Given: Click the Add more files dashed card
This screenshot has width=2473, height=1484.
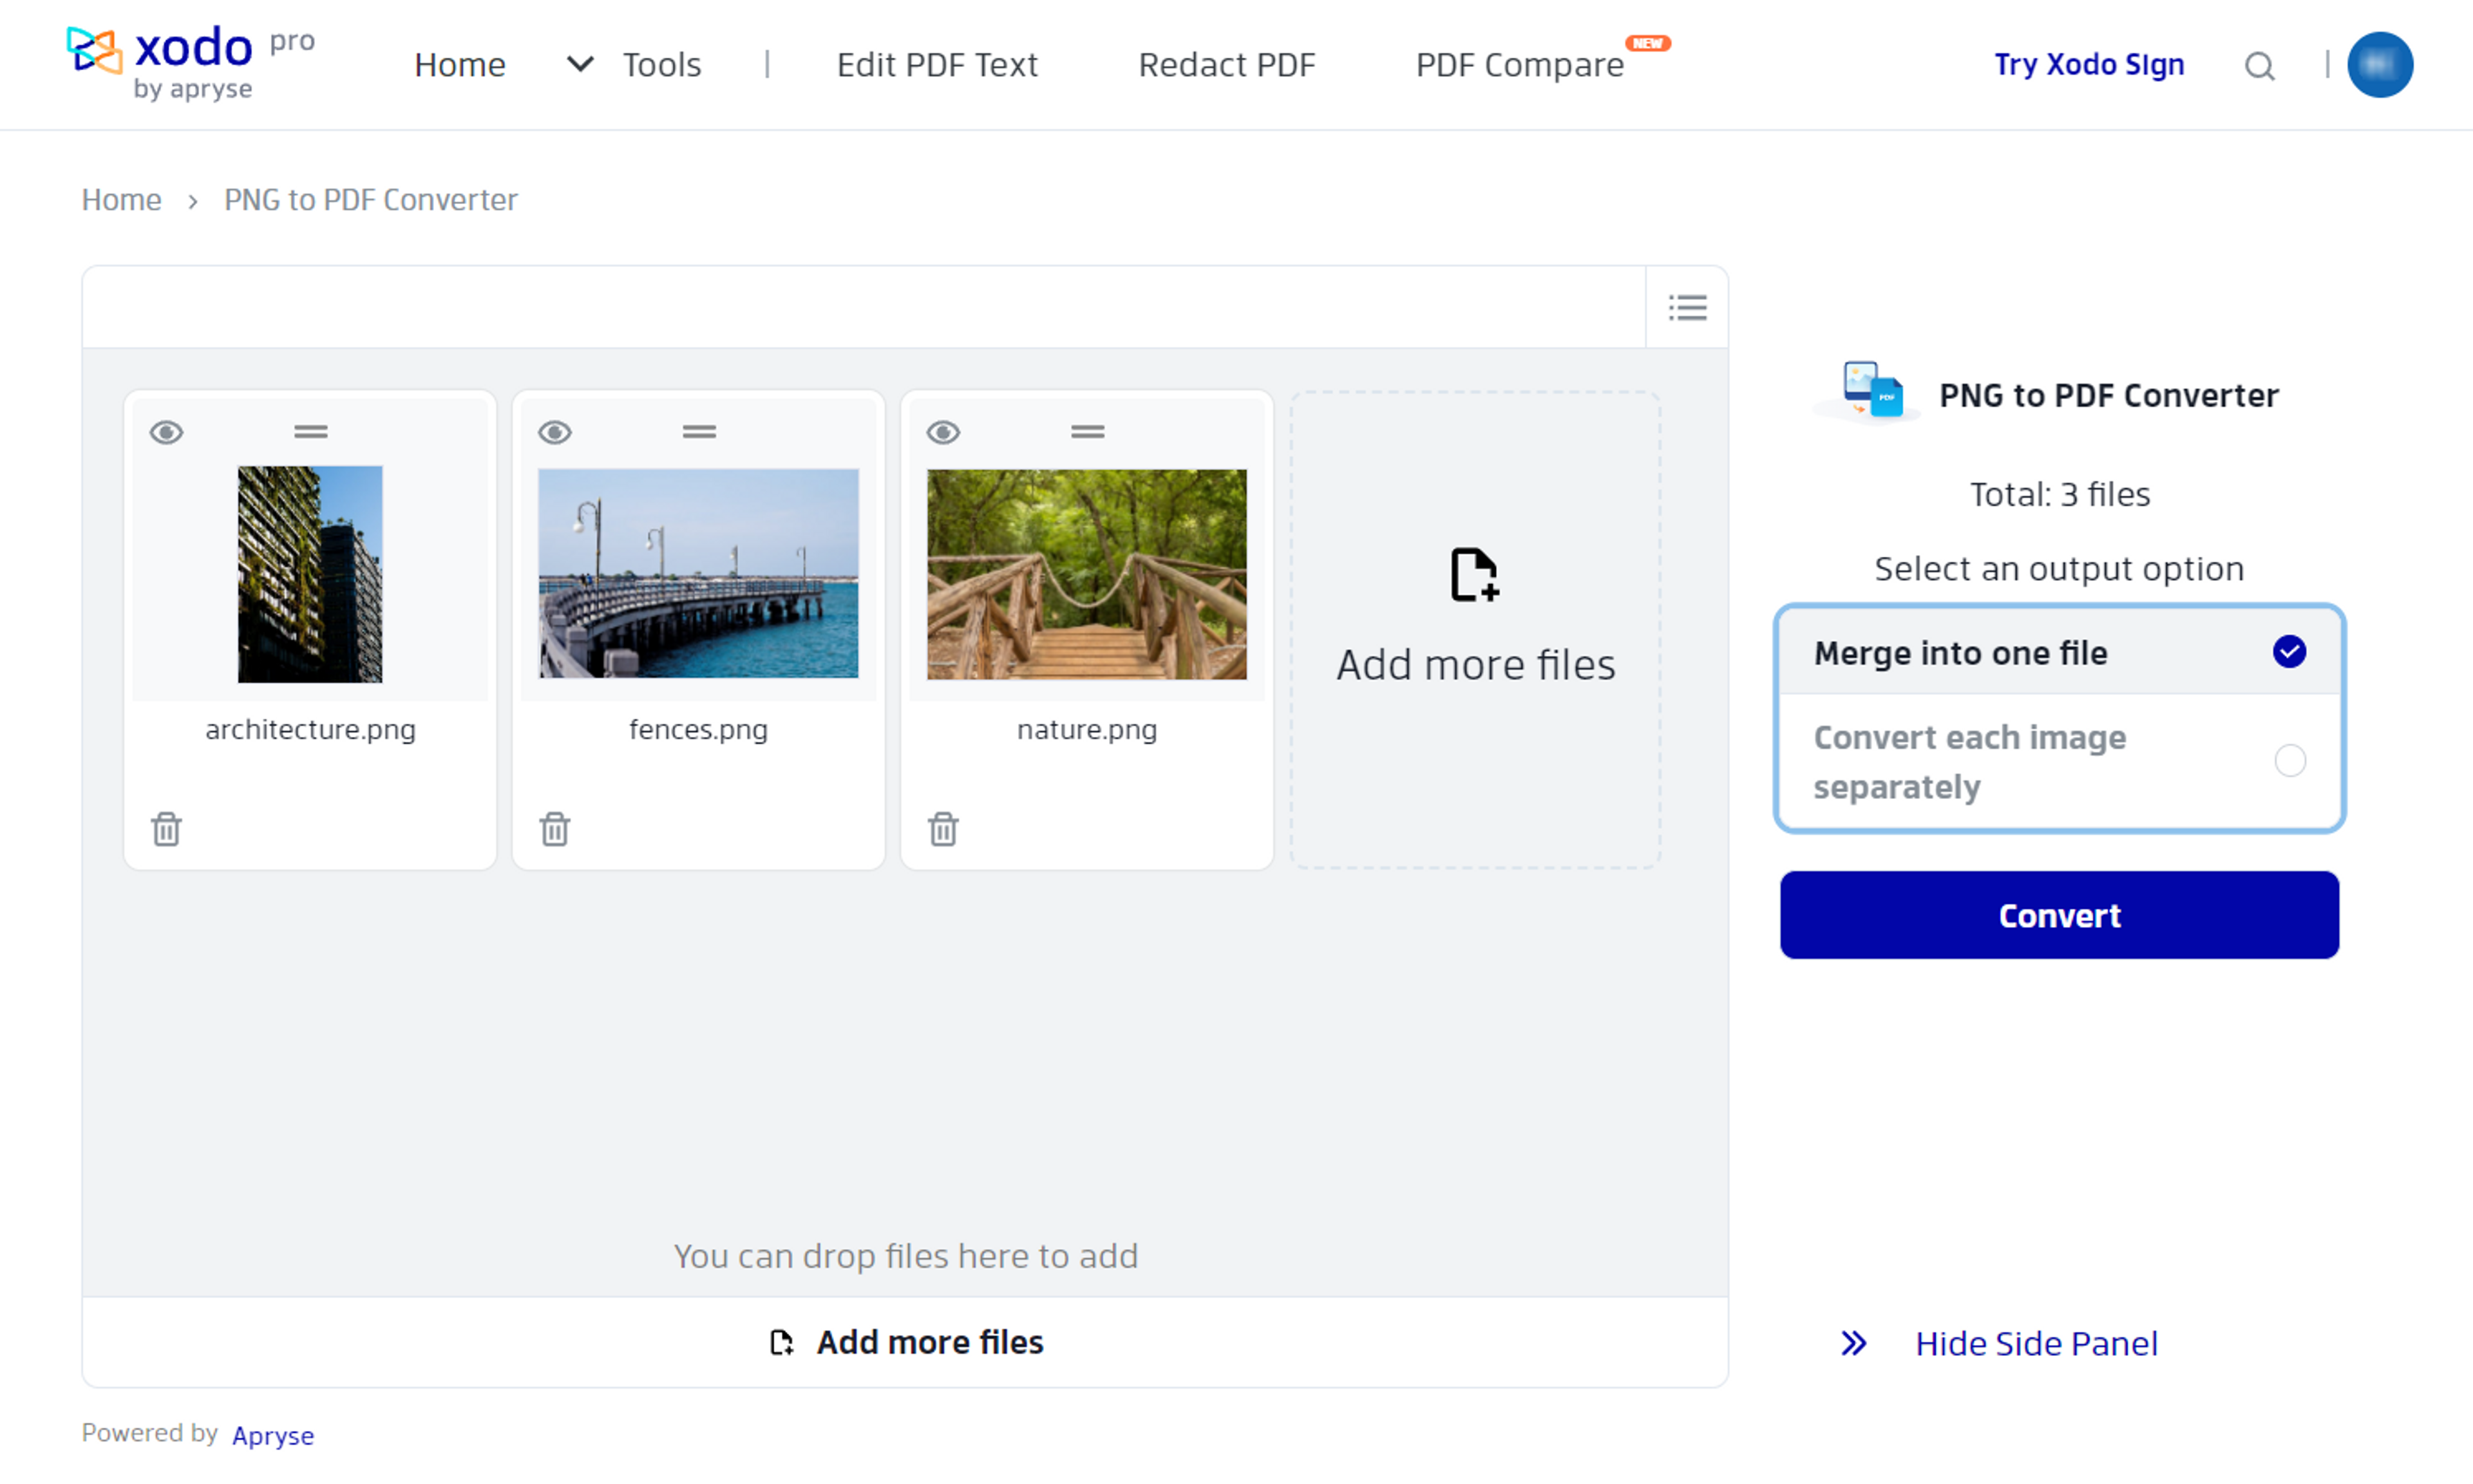Looking at the screenshot, I should click(1475, 630).
